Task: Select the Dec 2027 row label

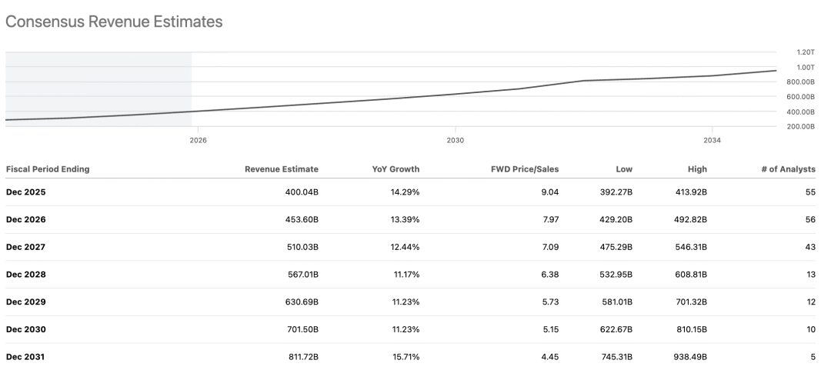Action: (27, 247)
